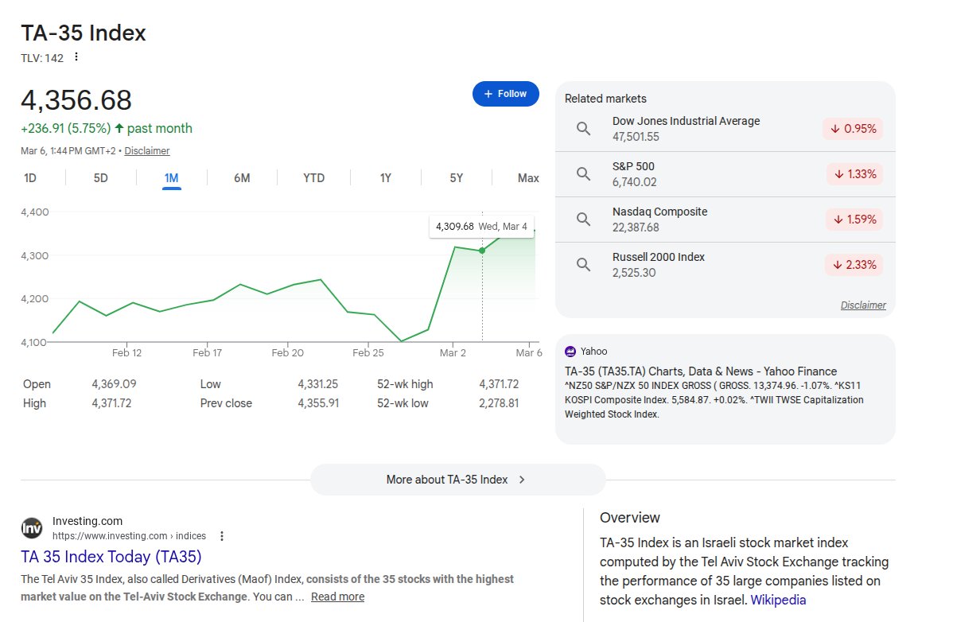The width and height of the screenshot is (953, 622).
Task: Click the investing.com › indices URL text
Action: [x=129, y=536]
